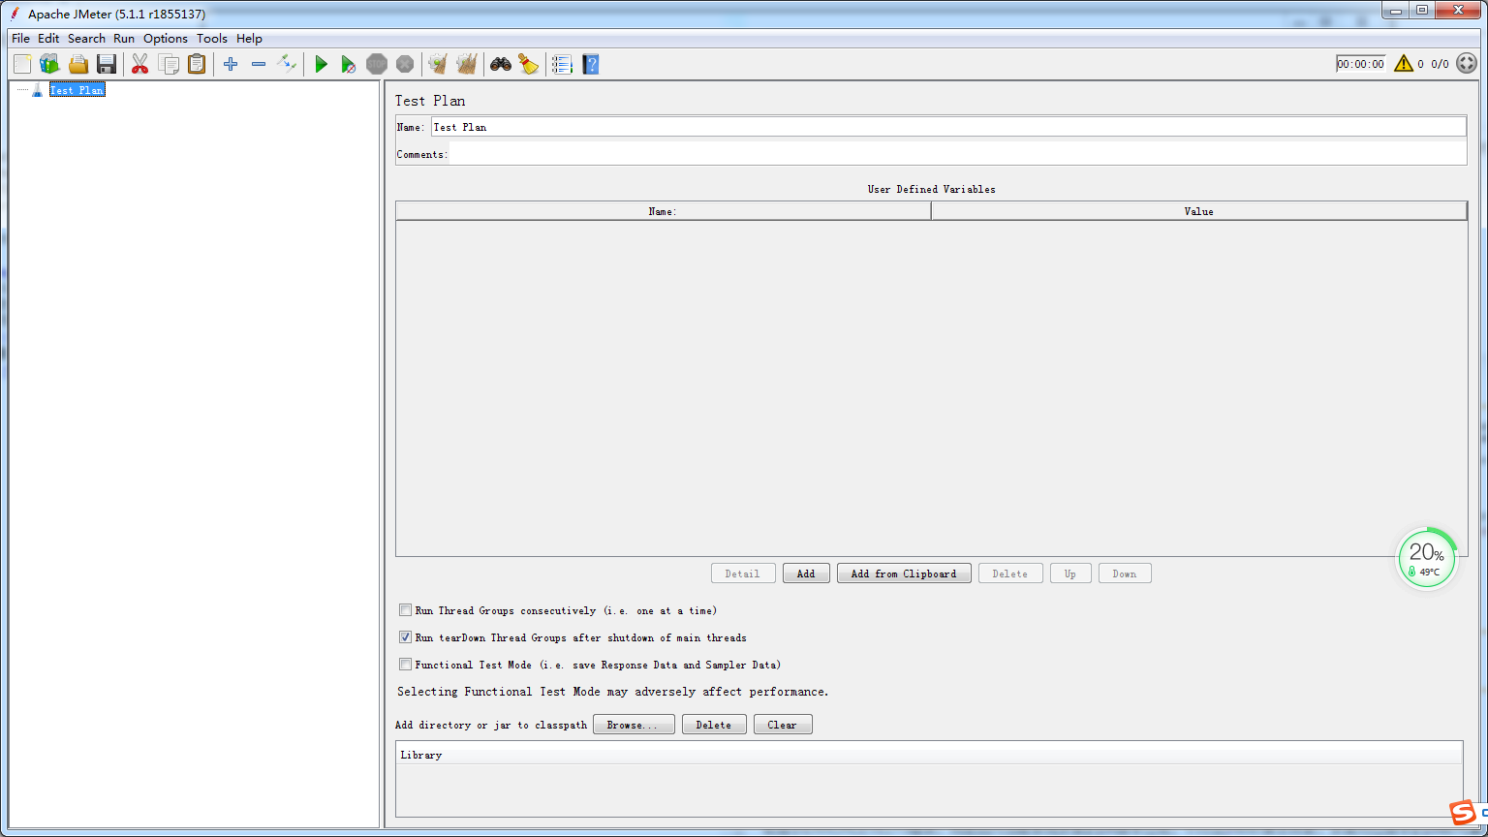
Task: Click the Clear results broom icon
Action: (x=438, y=64)
